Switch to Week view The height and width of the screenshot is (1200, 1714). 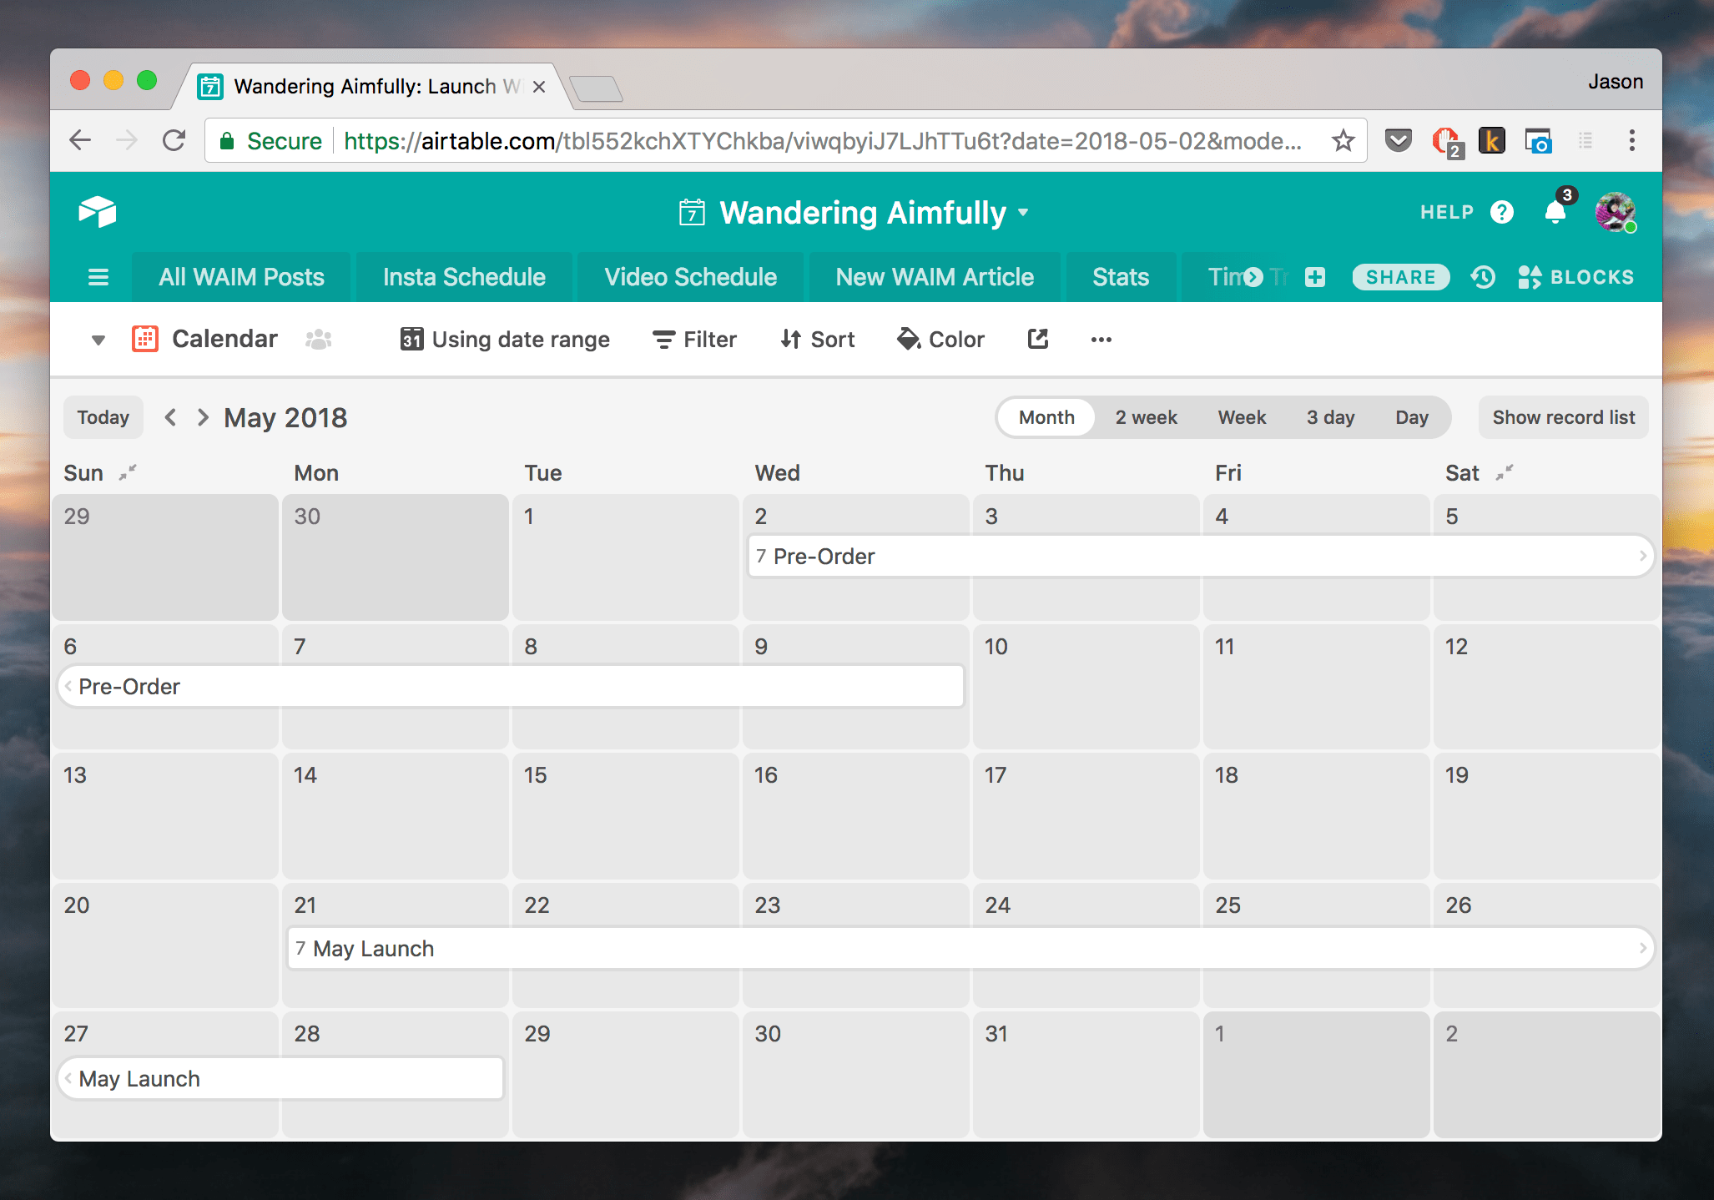(x=1242, y=417)
